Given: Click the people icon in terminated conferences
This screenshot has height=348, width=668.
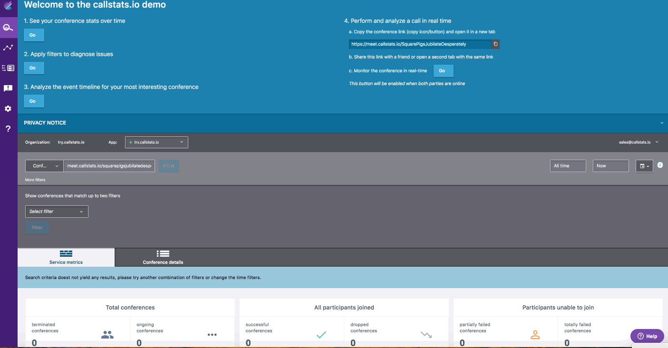Looking at the screenshot, I should coord(107,335).
